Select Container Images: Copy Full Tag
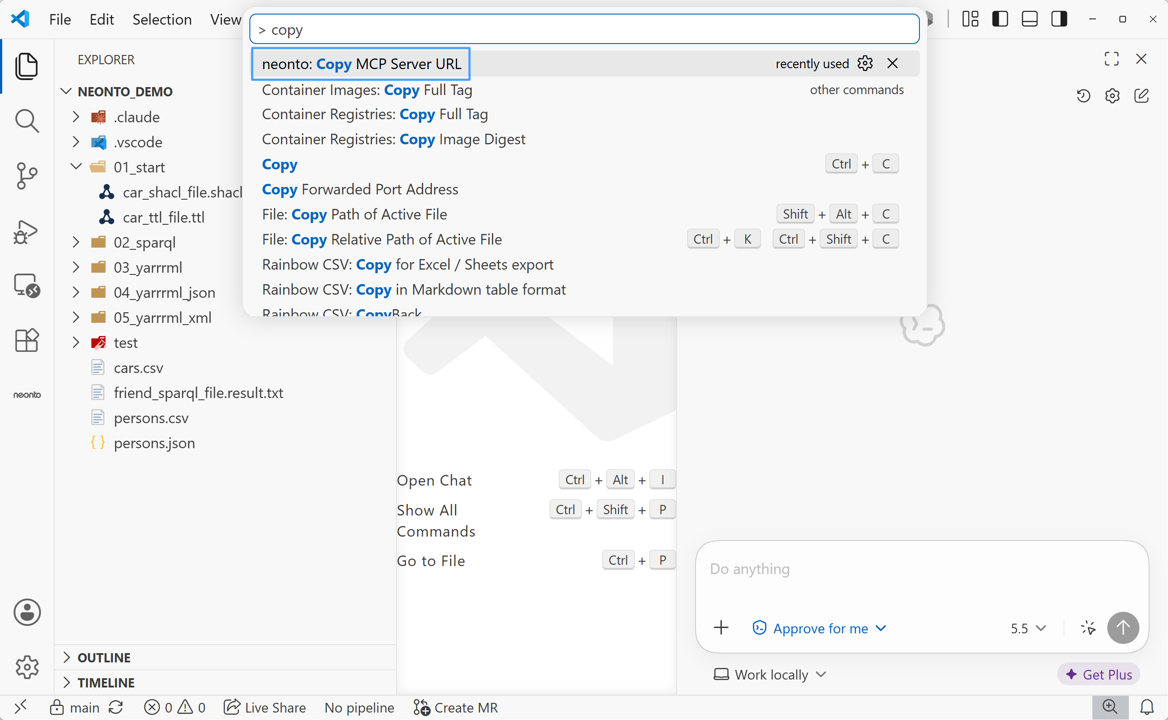1168x720 pixels. [x=586, y=90]
